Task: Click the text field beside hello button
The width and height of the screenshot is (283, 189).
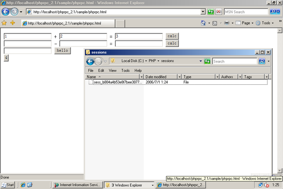Action: 27,51
